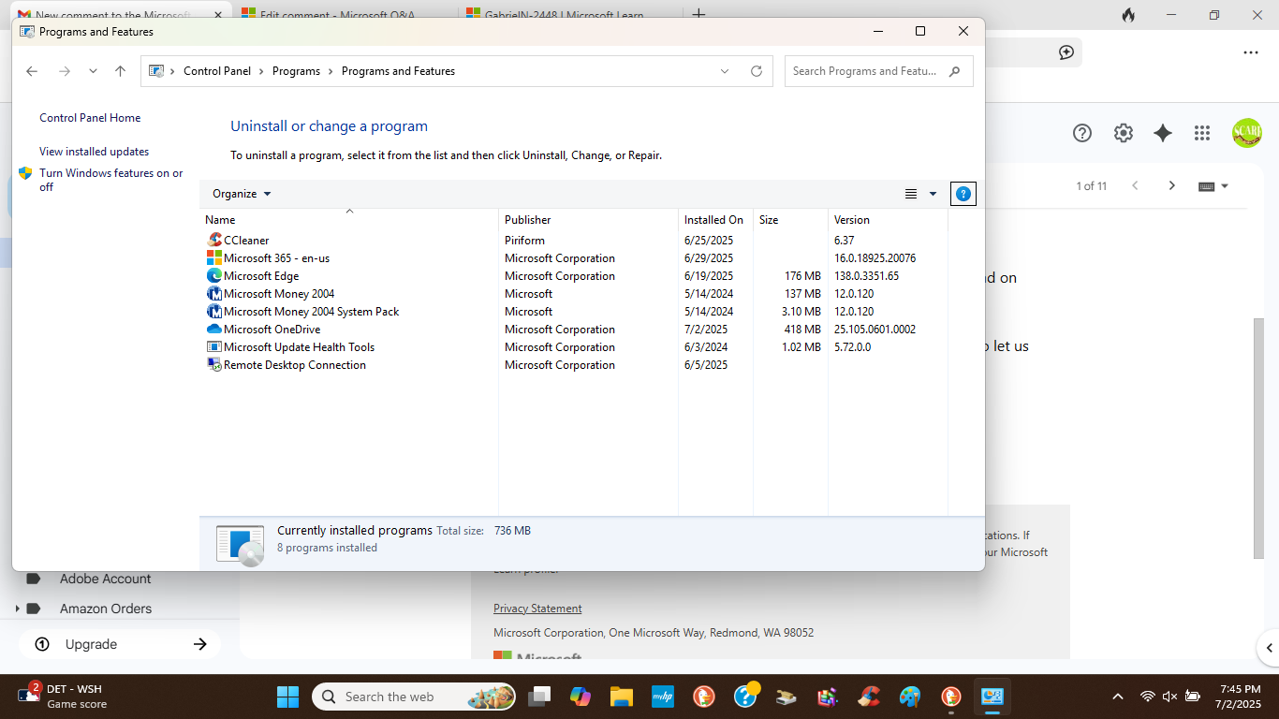
Task: Launch Copilot from the taskbar
Action: pyautogui.click(x=580, y=697)
